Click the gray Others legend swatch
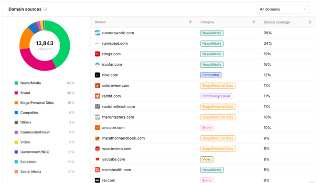The image size is (320, 183). [x=16, y=122]
